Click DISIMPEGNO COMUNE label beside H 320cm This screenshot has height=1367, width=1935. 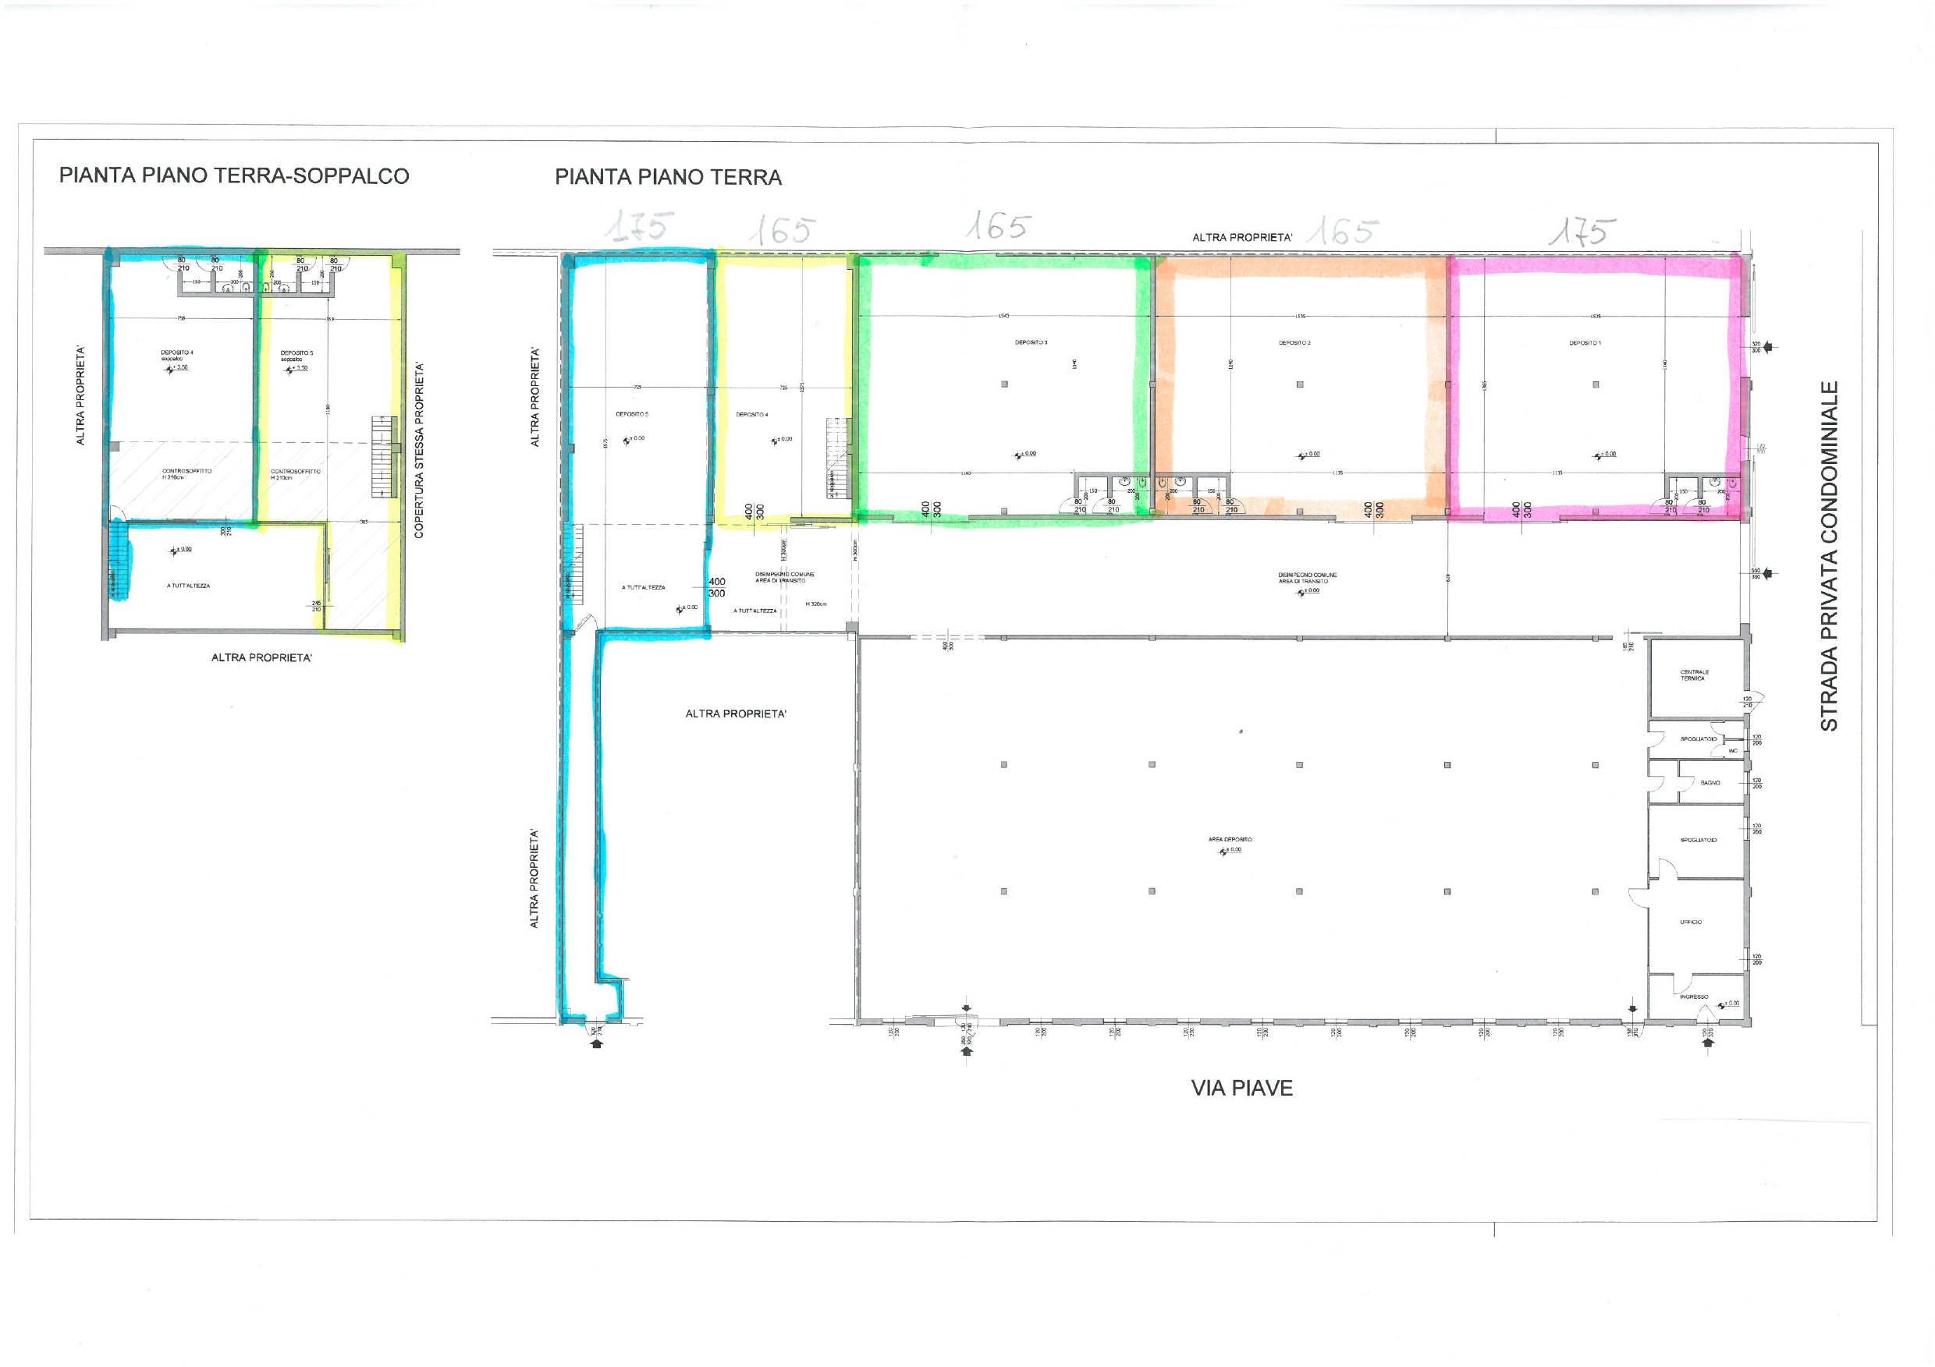click(x=784, y=577)
